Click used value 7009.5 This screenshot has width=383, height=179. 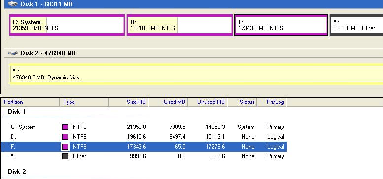(x=177, y=127)
